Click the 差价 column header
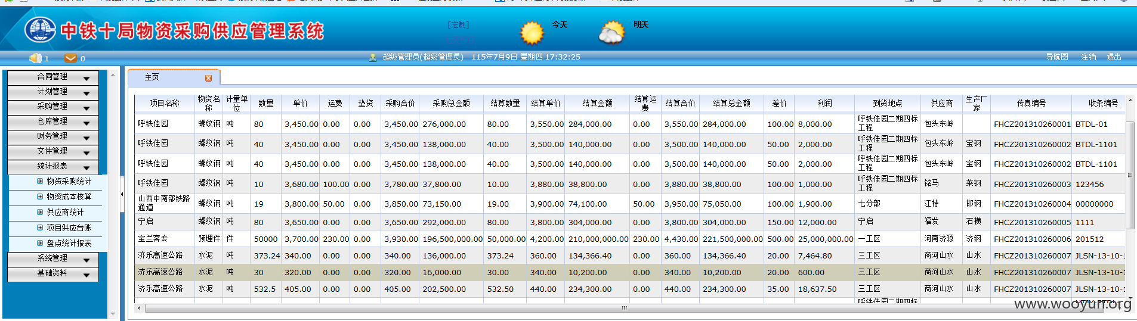The width and height of the screenshot is (1137, 321). click(780, 104)
